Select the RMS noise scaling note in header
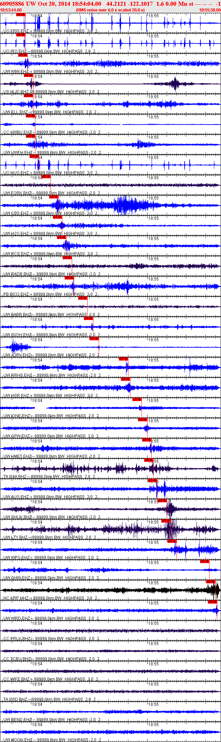Screen dimensions: 221x742 coord(110,10)
